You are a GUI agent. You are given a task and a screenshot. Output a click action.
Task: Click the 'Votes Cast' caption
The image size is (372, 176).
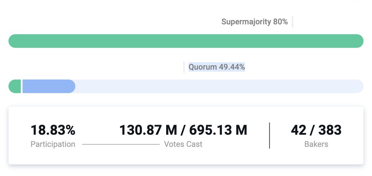point(183,144)
